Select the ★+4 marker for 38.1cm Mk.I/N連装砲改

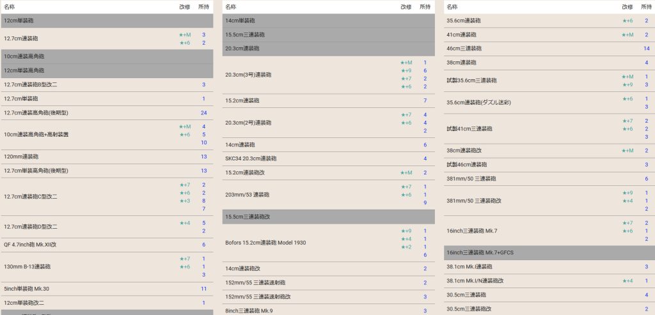pyautogui.click(x=627, y=280)
